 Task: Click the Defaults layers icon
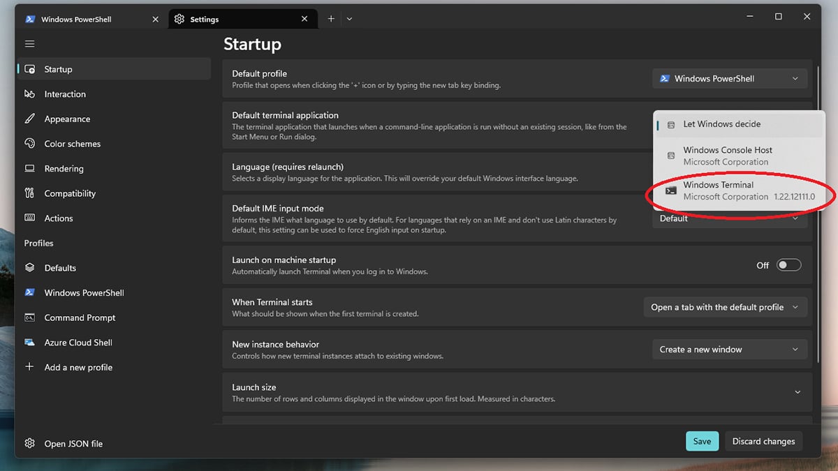pos(29,268)
